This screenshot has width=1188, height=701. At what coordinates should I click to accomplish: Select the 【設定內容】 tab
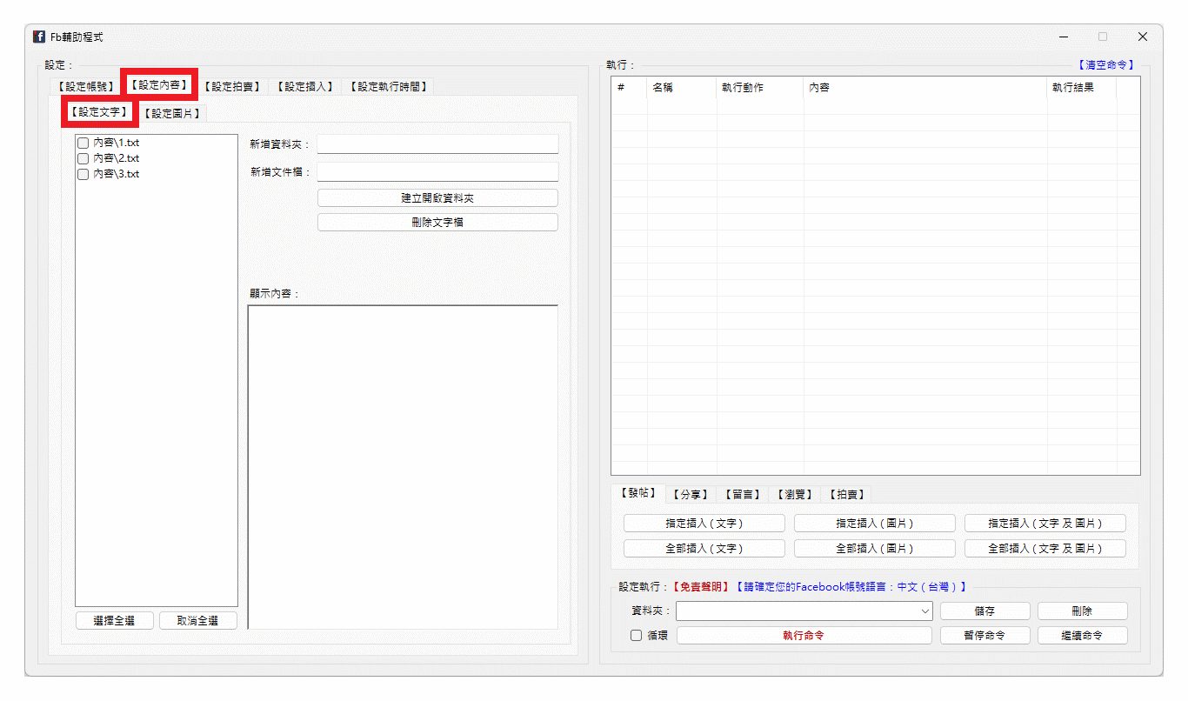click(x=159, y=84)
